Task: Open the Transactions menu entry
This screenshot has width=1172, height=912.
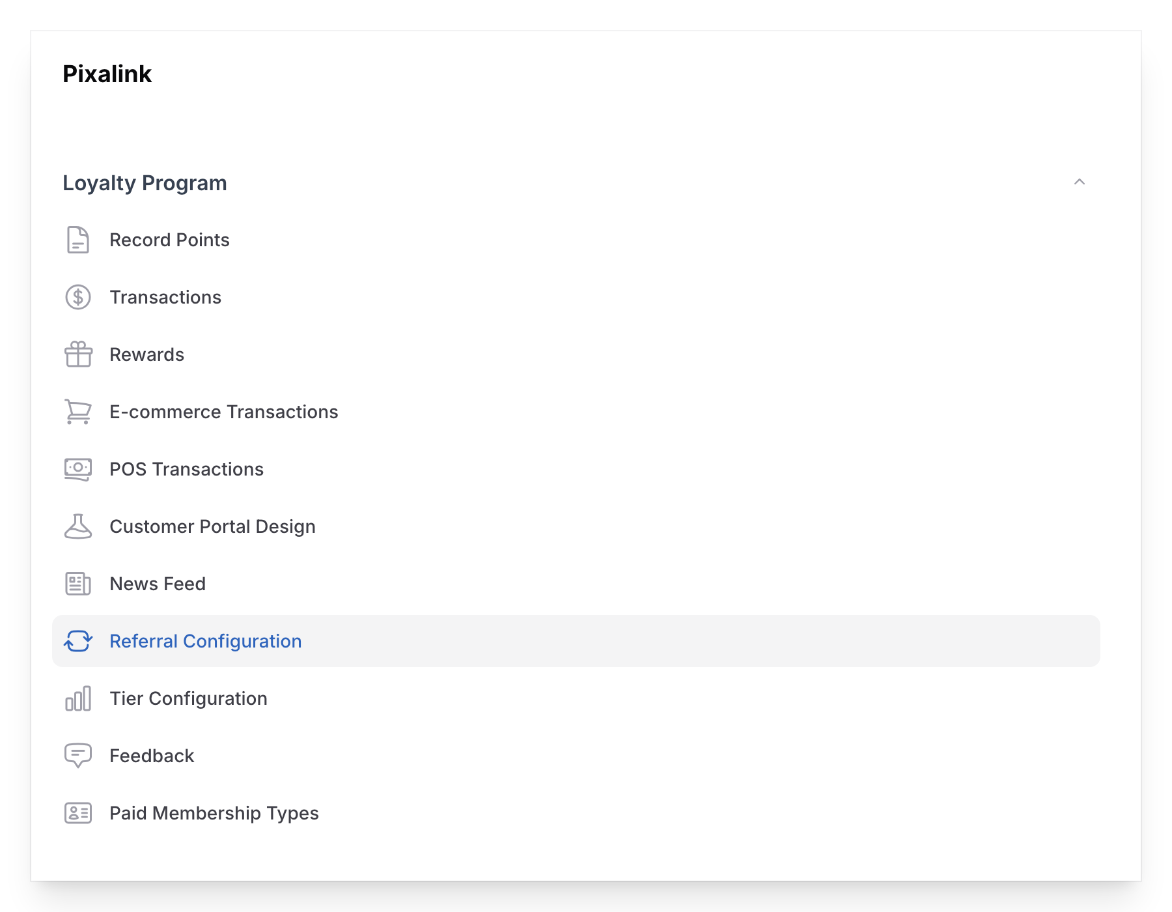Action: pyautogui.click(x=165, y=297)
